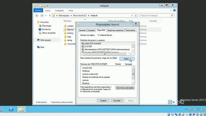Select Administradores entry in users list
Viewport: 206px width, 116px height.
click(106, 49)
